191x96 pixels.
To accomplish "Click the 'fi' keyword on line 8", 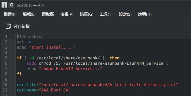I will (x=19, y=74).
